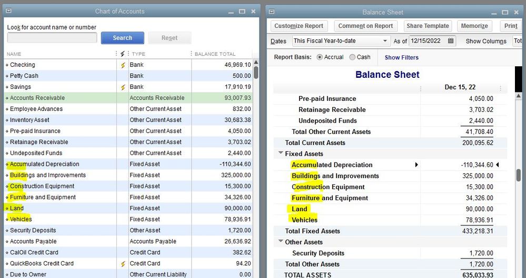Select the CalOil Credit Card account
The image size is (526, 278).
(128, 253)
